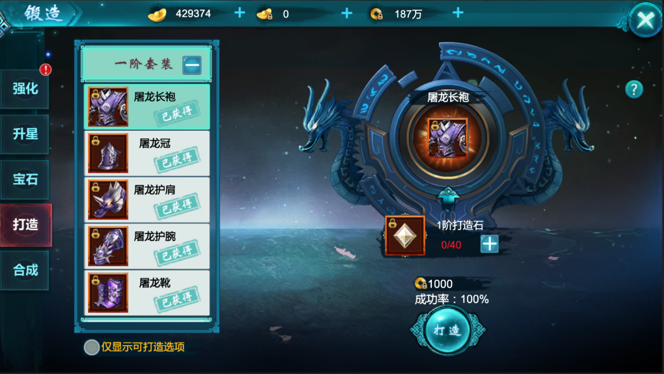Toggle 仅显示可打造选项 radio option

click(92, 347)
